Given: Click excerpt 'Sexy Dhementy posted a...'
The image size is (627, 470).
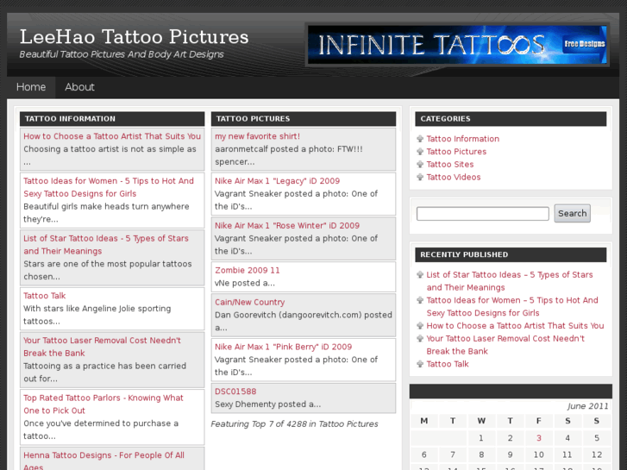Looking at the screenshot, I should tap(267, 404).
